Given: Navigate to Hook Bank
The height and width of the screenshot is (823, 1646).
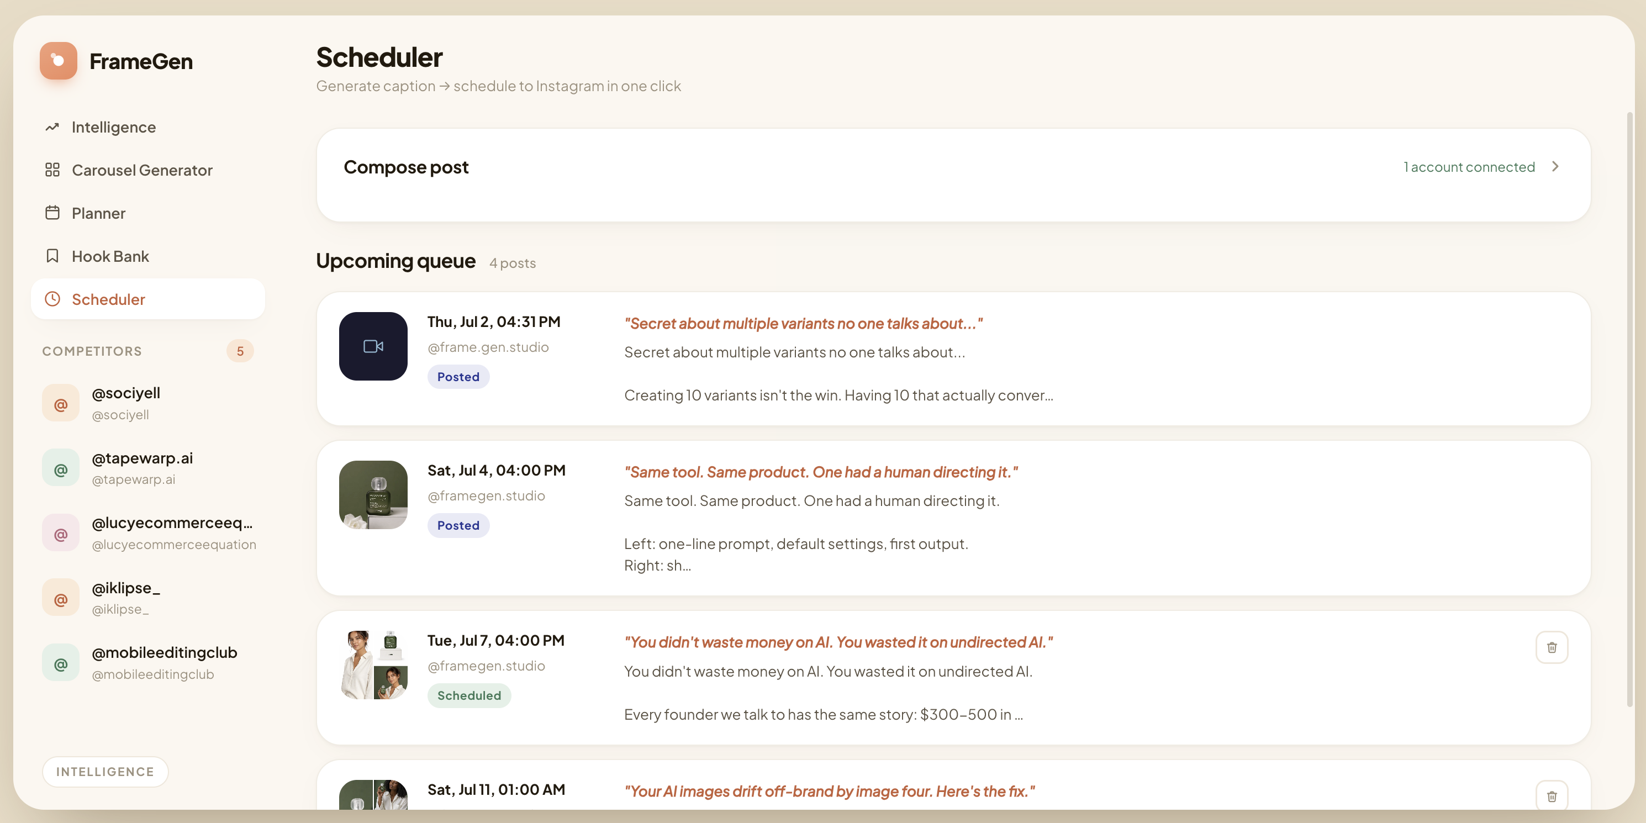Looking at the screenshot, I should (x=147, y=256).
